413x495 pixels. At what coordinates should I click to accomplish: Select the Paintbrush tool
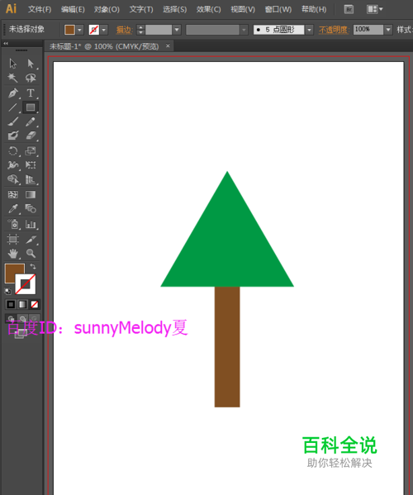13,121
